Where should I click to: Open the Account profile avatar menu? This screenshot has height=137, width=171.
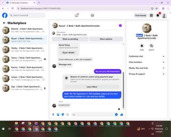coord(164,15)
